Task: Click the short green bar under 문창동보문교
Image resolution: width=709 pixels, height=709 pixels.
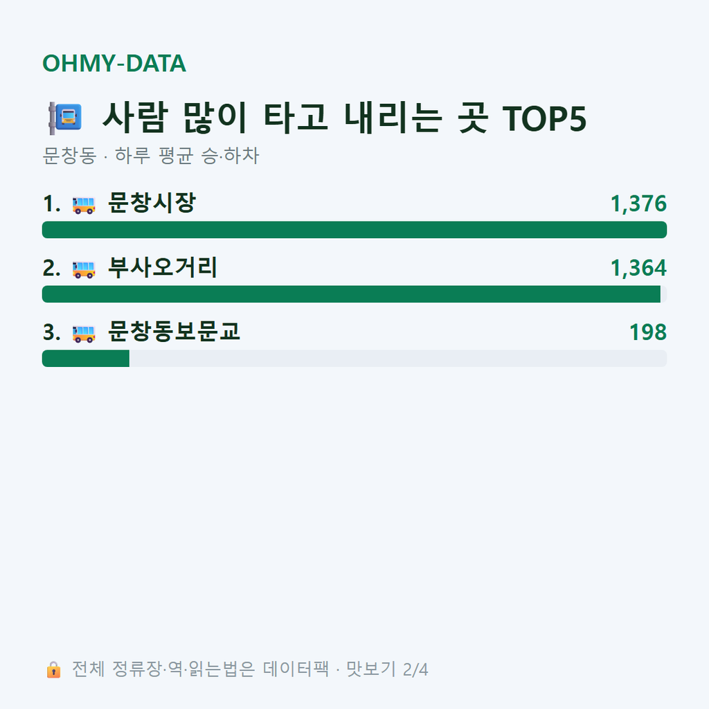Action: [86, 359]
